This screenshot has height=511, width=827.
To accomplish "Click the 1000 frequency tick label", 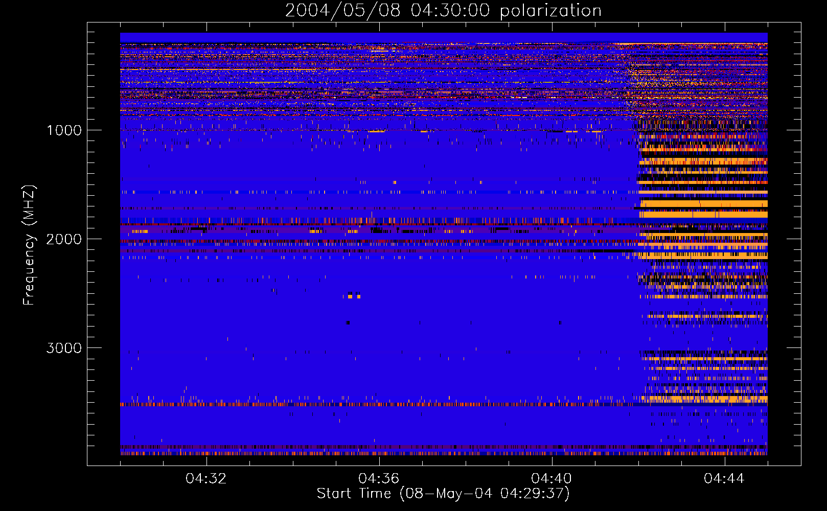I will [64, 130].
